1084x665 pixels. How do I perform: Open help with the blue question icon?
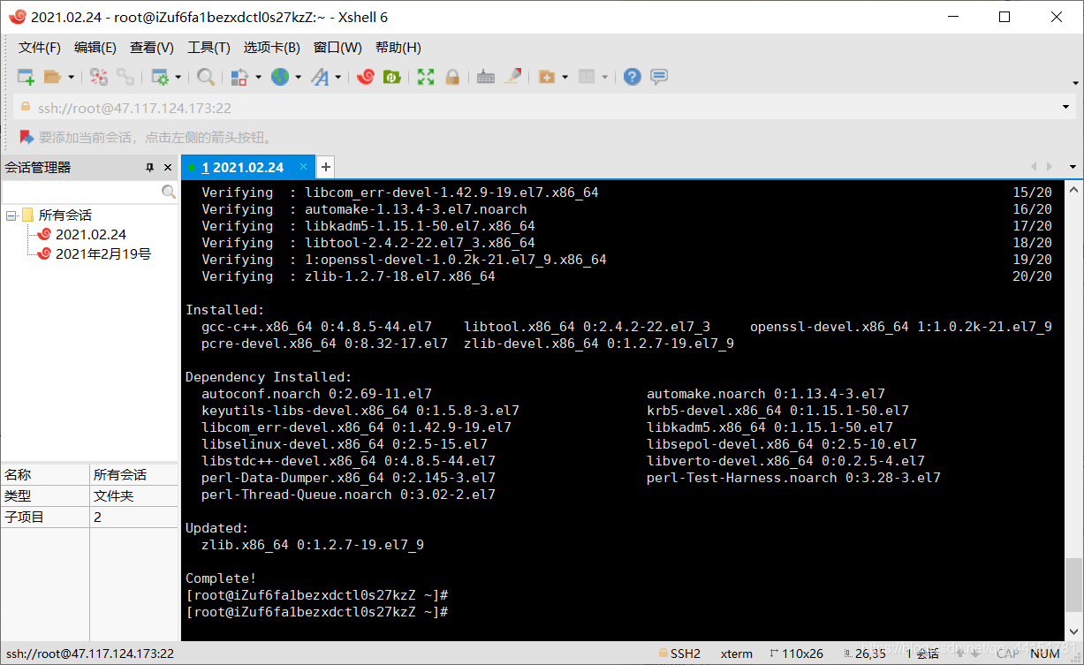[632, 77]
